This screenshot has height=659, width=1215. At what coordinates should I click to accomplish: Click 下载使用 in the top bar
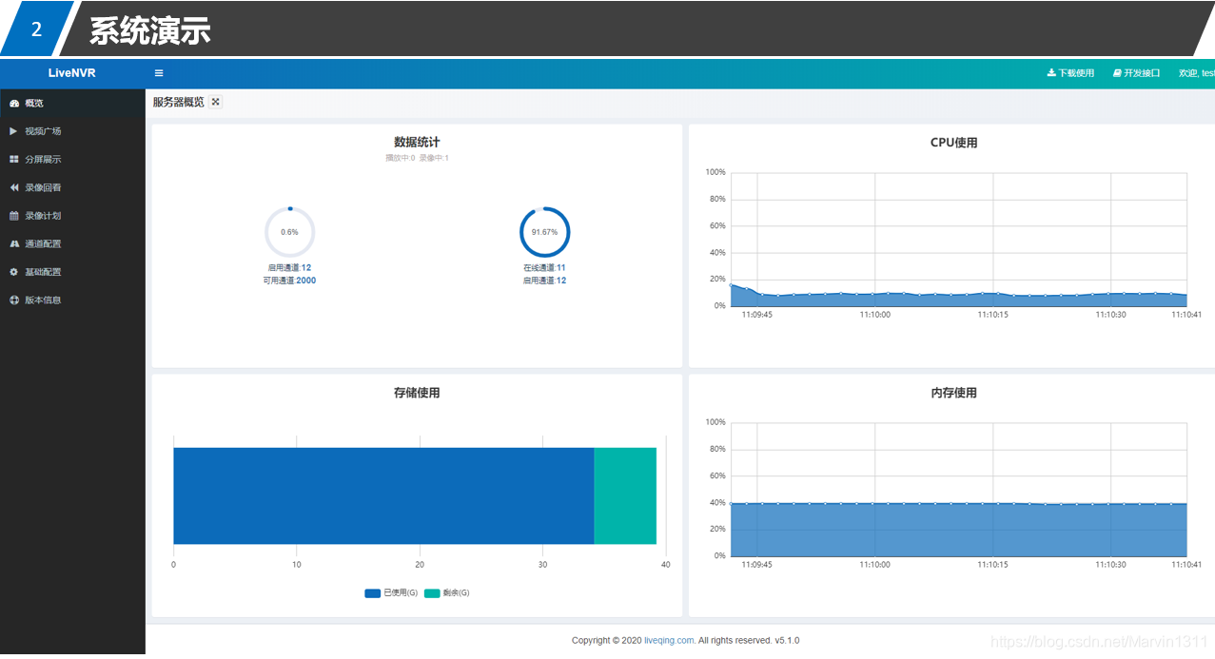point(1070,73)
